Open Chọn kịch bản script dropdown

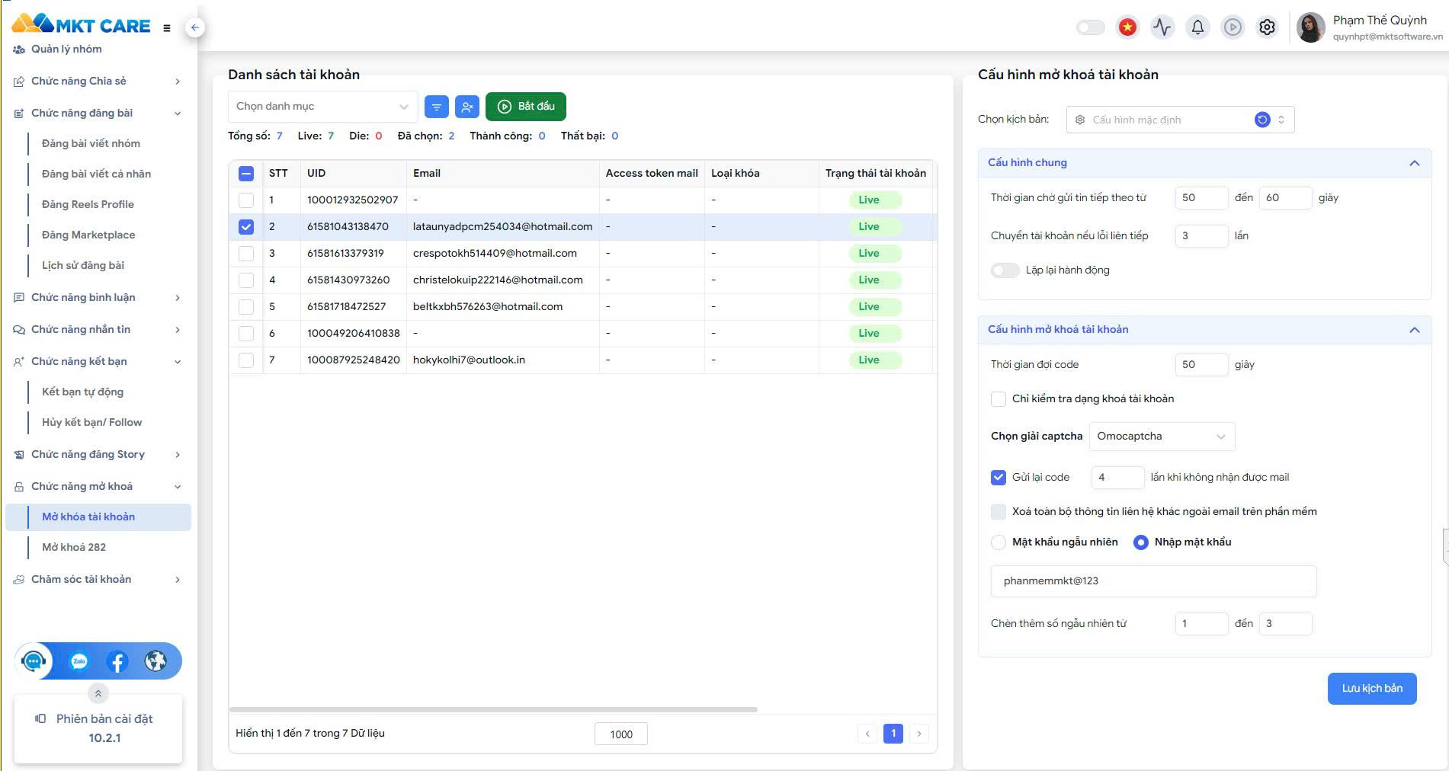pyautogui.click(x=1181, y=120)
